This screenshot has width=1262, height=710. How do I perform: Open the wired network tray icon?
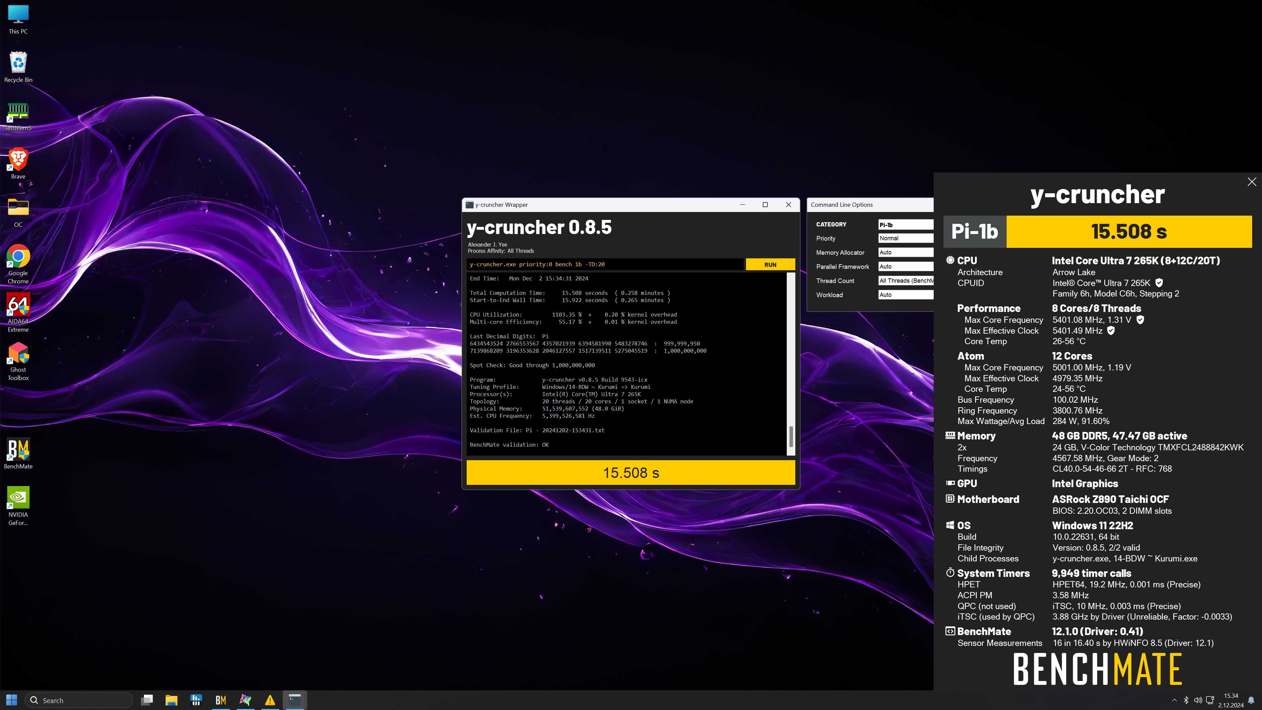click(1209, 700)
